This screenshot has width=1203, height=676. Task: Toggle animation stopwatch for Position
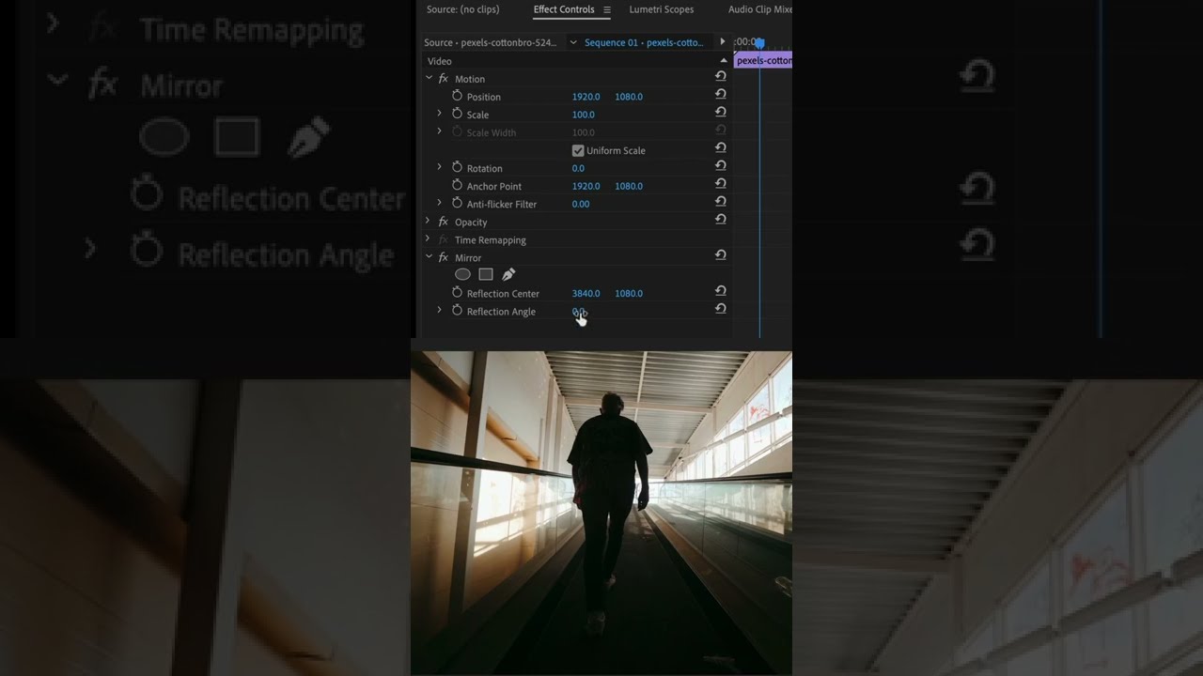click(x=458, y=96)
